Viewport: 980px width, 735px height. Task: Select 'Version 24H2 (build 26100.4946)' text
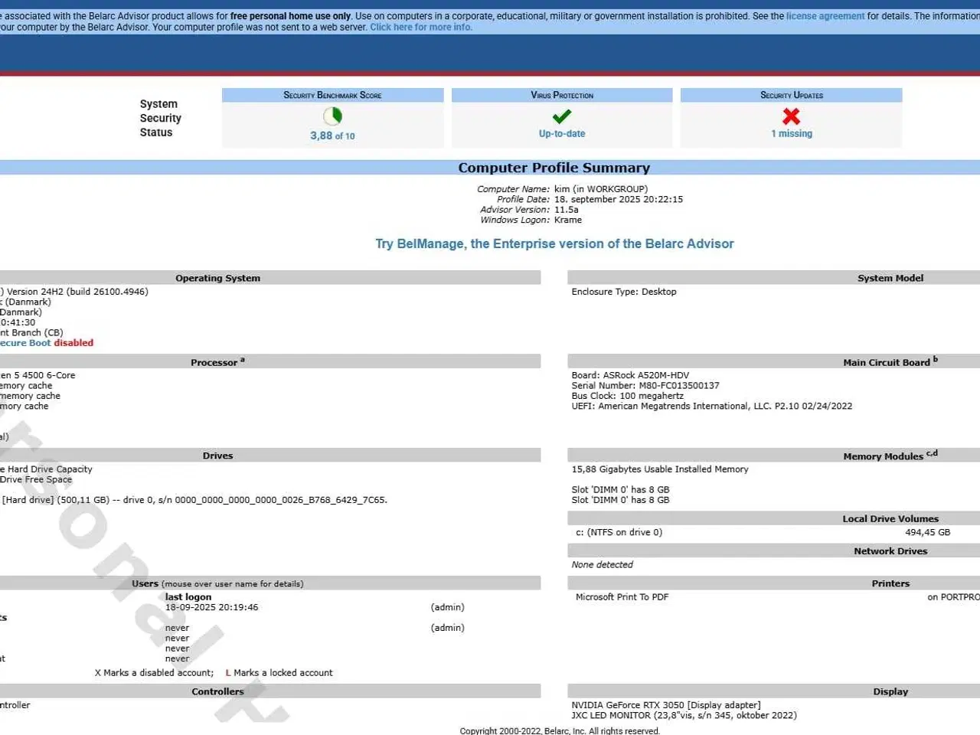point(77,292)
